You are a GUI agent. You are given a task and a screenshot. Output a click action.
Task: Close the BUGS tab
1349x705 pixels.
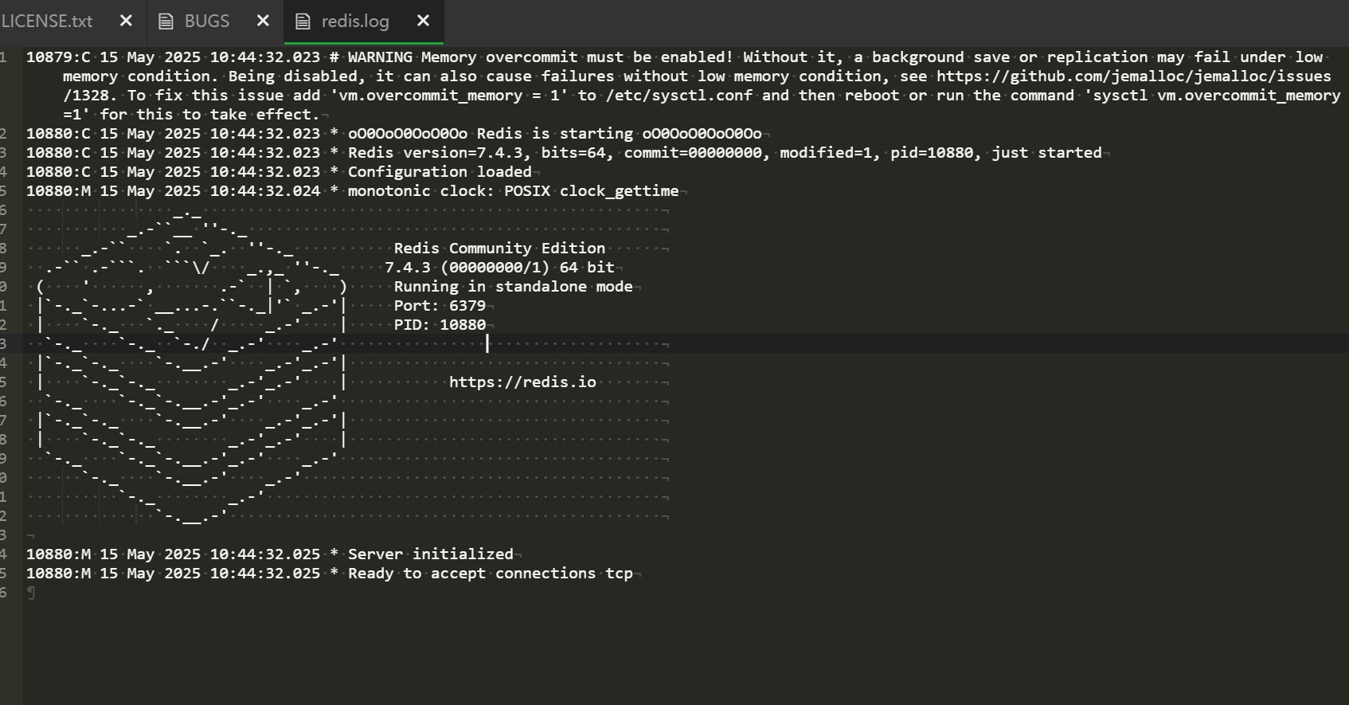(x=263, y=22)
